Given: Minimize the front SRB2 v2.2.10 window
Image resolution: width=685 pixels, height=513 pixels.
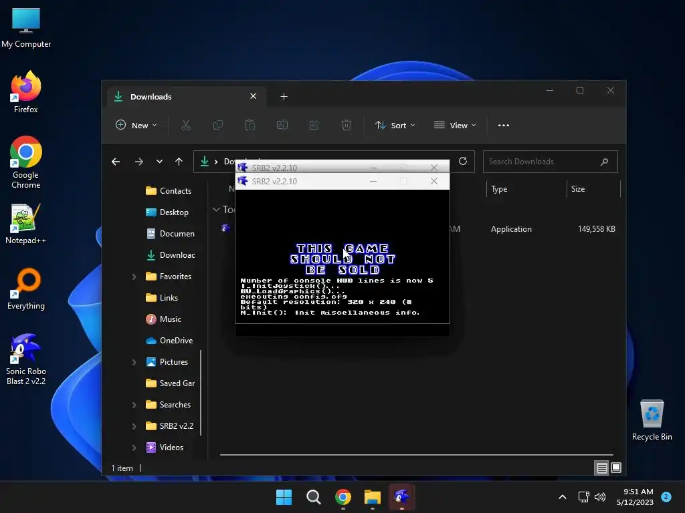Looking at the screenshot, I should [x=373, y=181].
